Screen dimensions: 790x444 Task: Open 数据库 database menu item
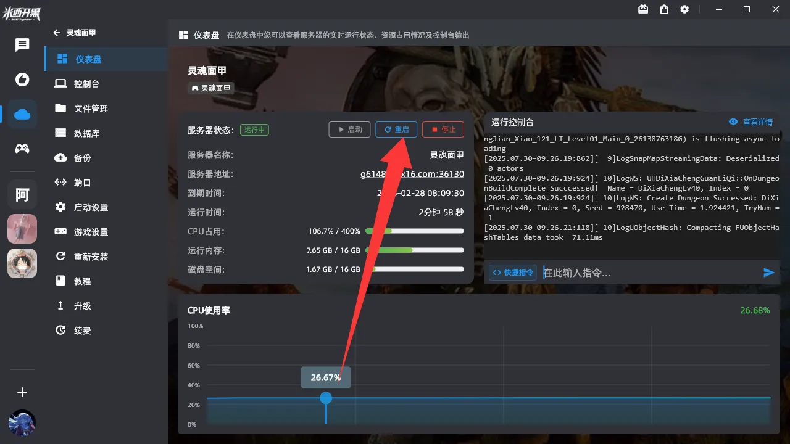coord(106,133)
